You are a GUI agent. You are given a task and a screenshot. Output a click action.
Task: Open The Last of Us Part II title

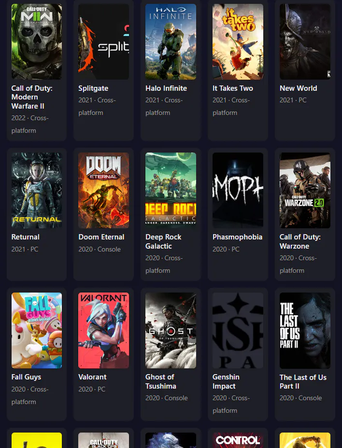click(x=303, y=382)
